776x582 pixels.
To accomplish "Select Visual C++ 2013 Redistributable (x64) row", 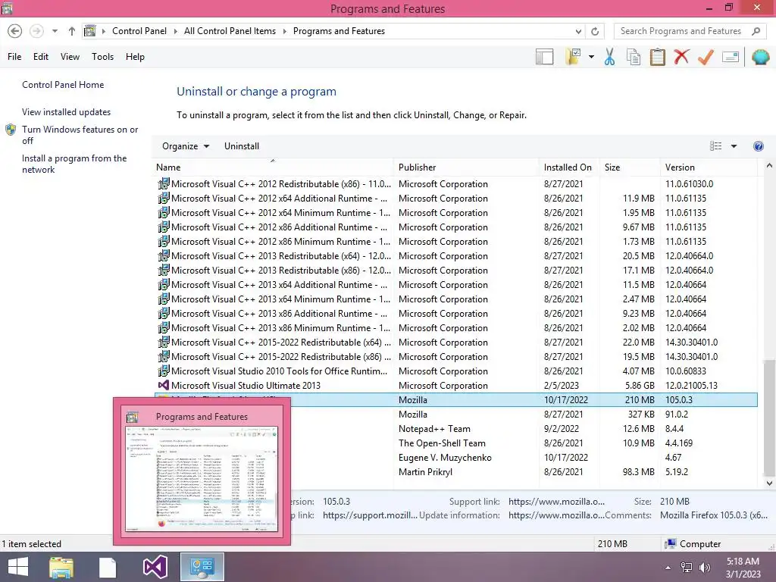I will point(455,256).
